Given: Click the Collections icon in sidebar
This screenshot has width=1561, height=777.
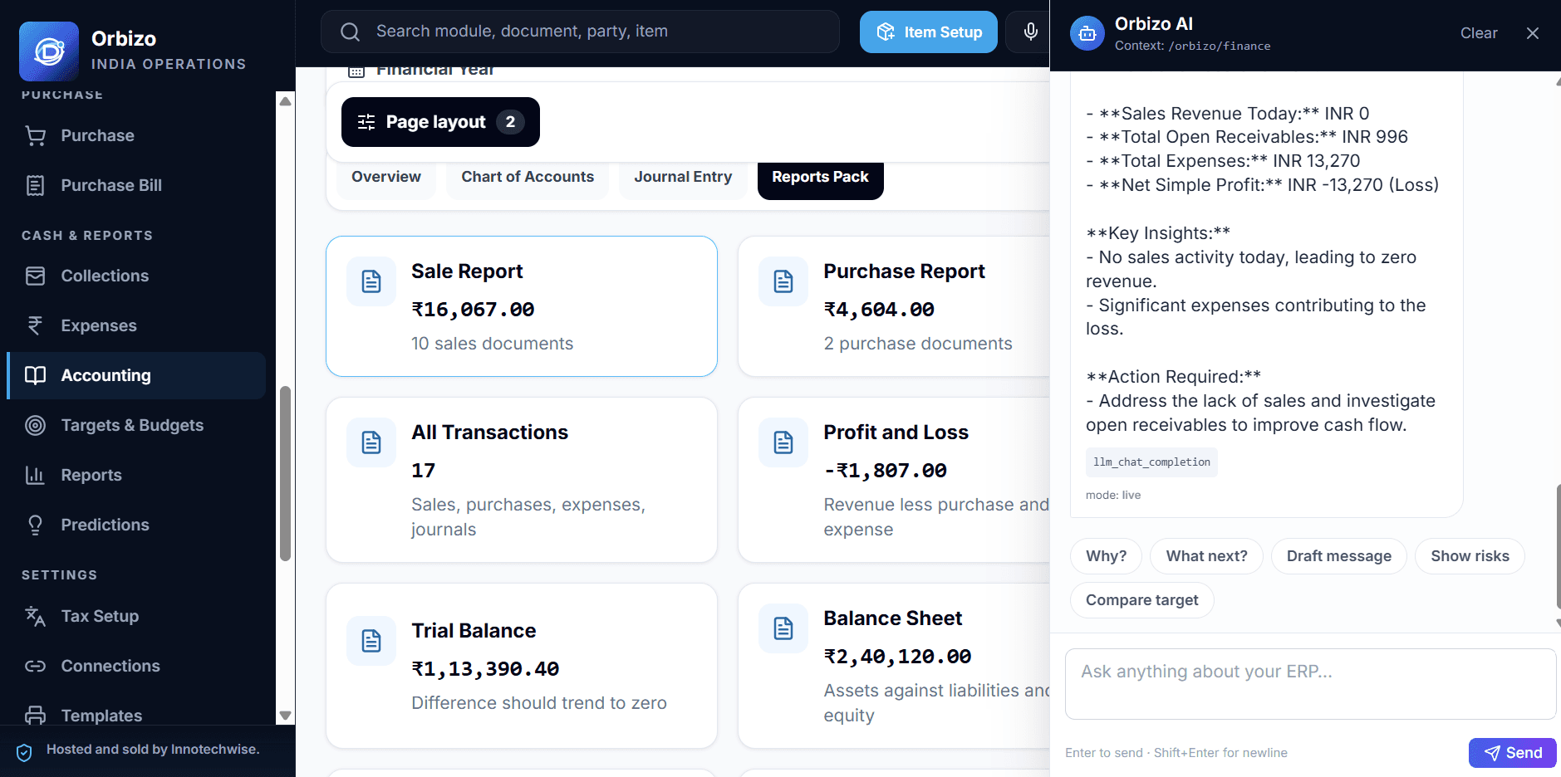Looking at the screenshot, I should pyautogui.click(x=35, y=276).
